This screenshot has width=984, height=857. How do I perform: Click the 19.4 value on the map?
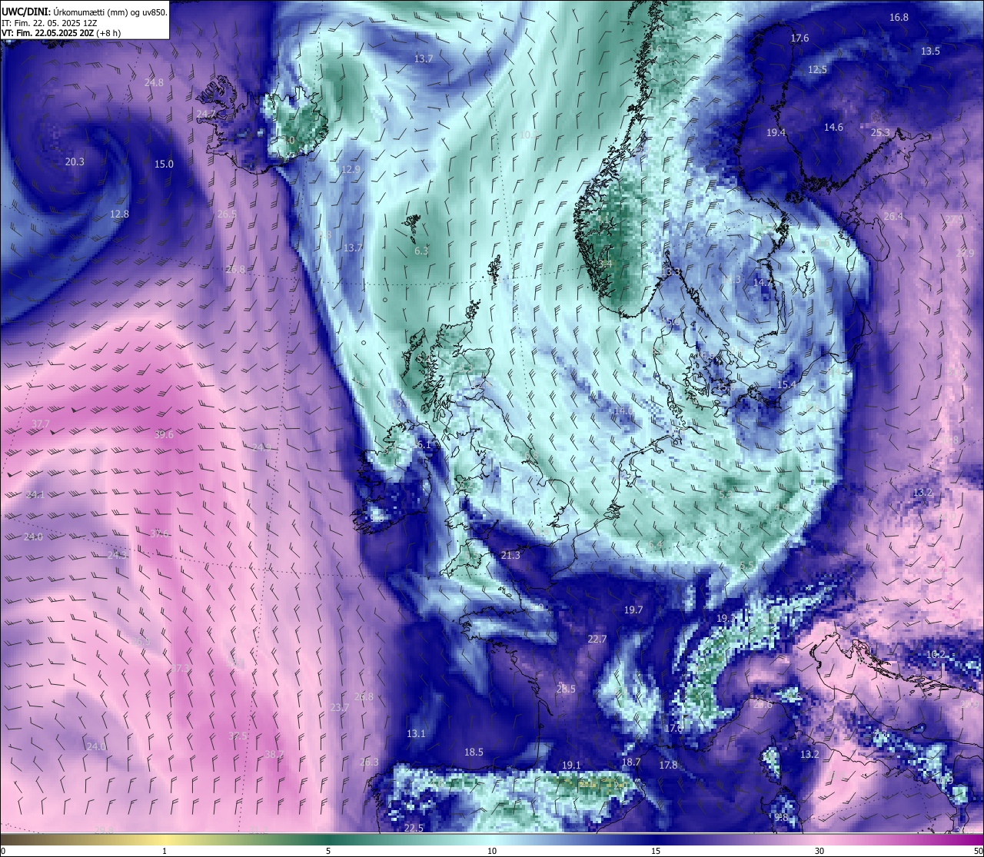(776, 133)
